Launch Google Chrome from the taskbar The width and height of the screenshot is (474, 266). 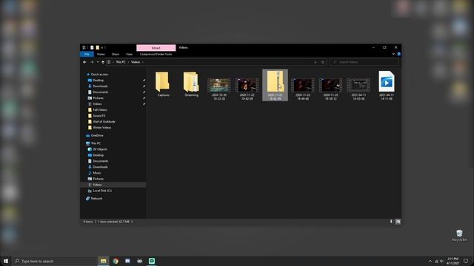(x=116, y=261)
